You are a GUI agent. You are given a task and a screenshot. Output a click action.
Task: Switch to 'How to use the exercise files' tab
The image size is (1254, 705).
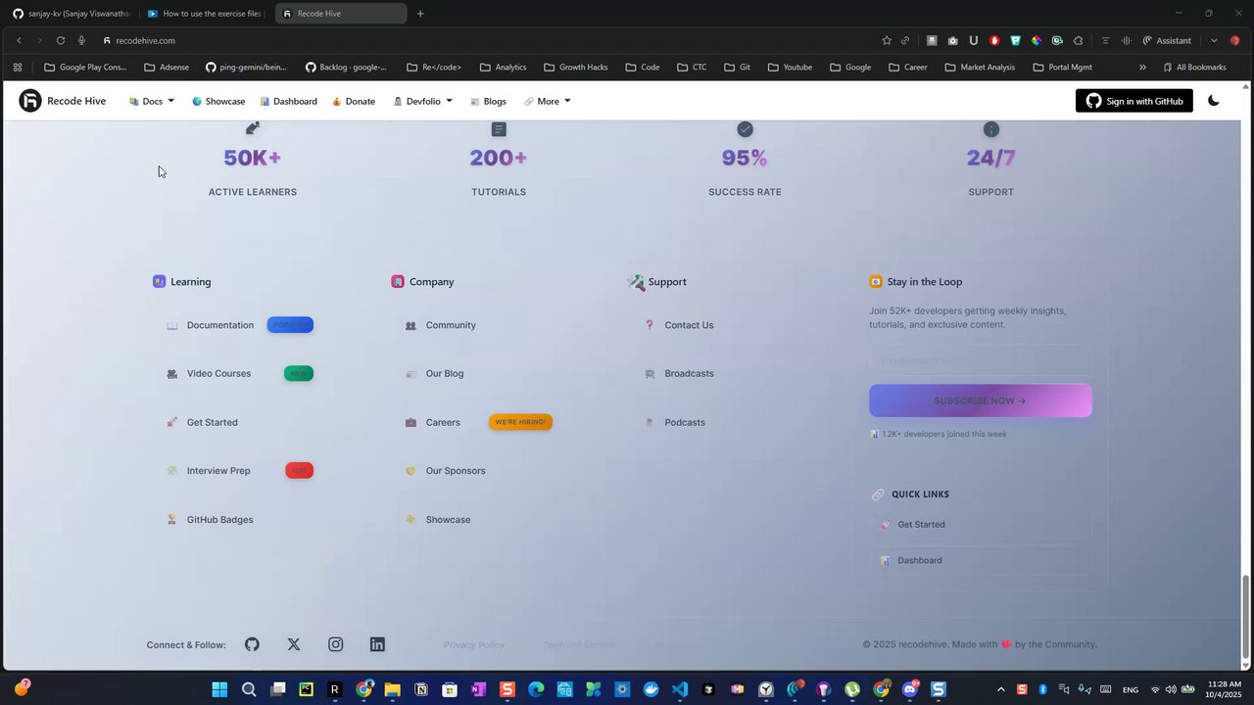[x=204, y=14]
